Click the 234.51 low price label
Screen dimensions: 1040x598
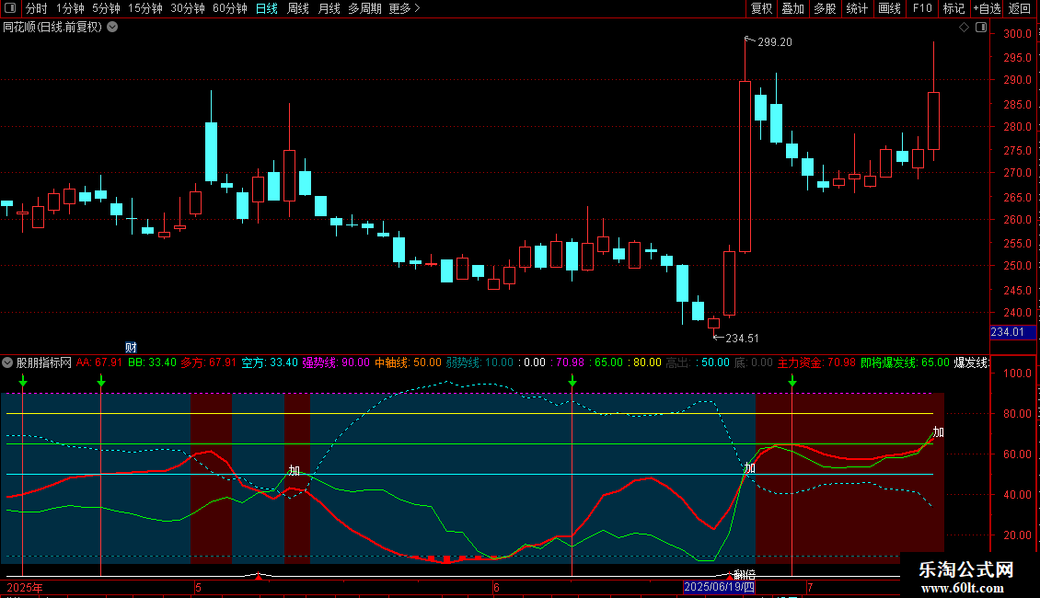click(x=742, y=339)
